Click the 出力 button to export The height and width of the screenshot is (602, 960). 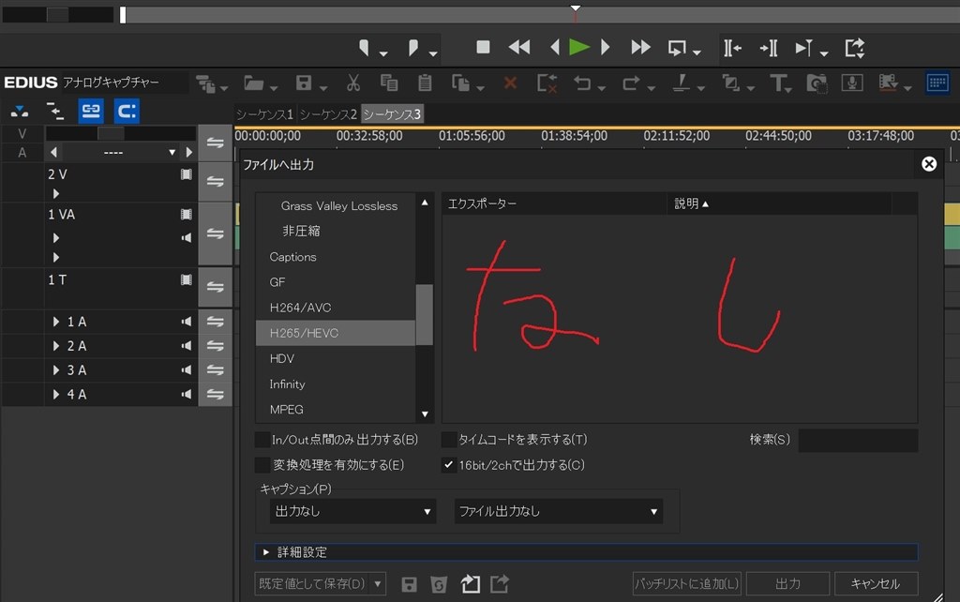tap(787, 582)
